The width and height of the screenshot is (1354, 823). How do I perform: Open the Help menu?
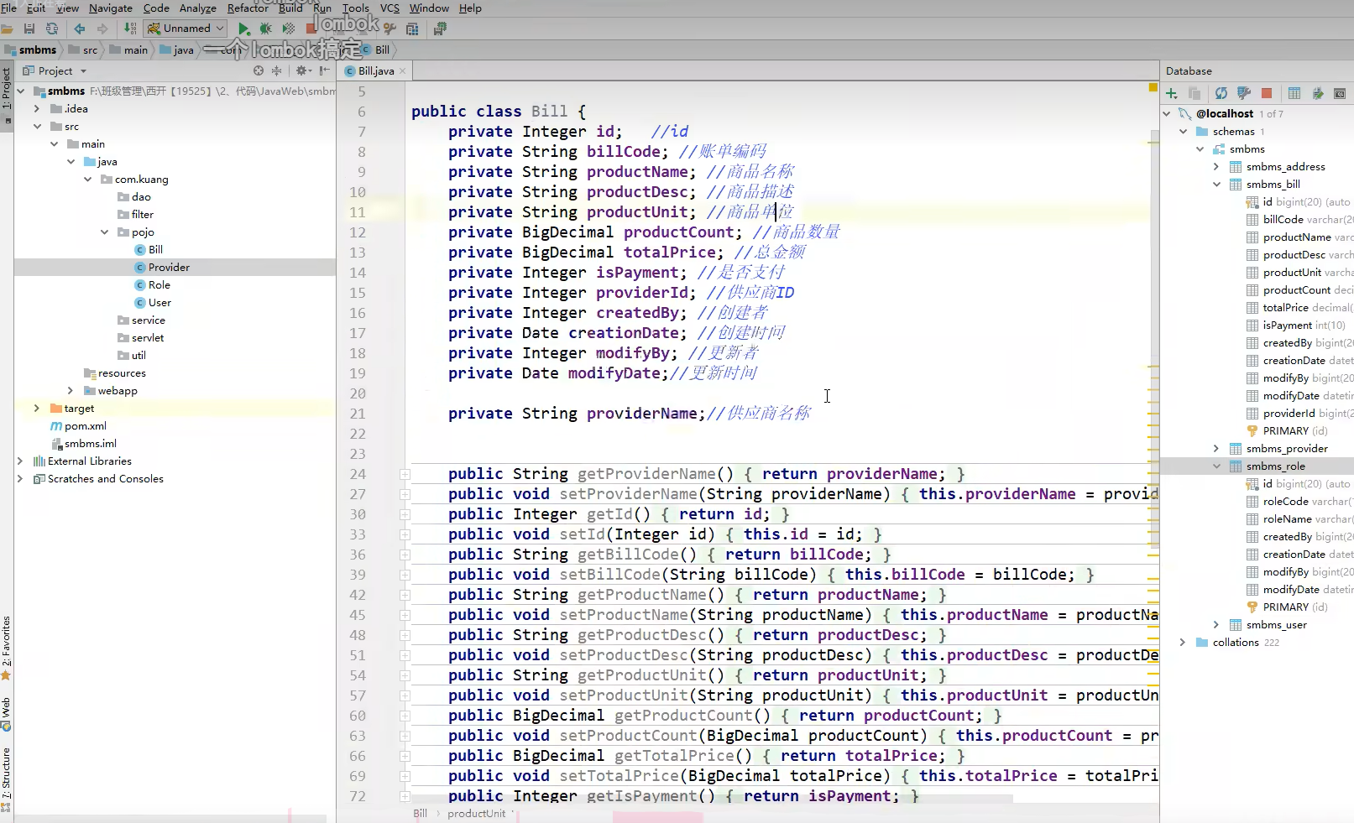tap(470, 8)
